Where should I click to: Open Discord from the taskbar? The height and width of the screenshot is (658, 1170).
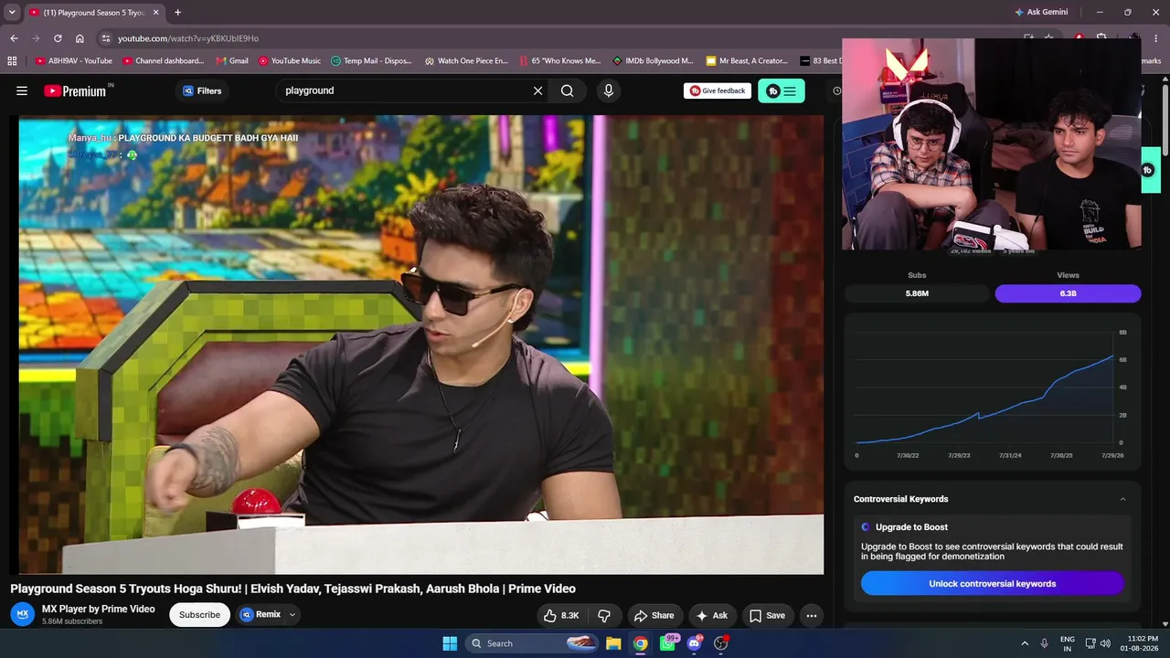695,643
